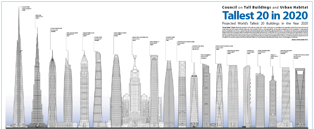Click the rank number 14
The image size is (314, 129).
(219, 125)
